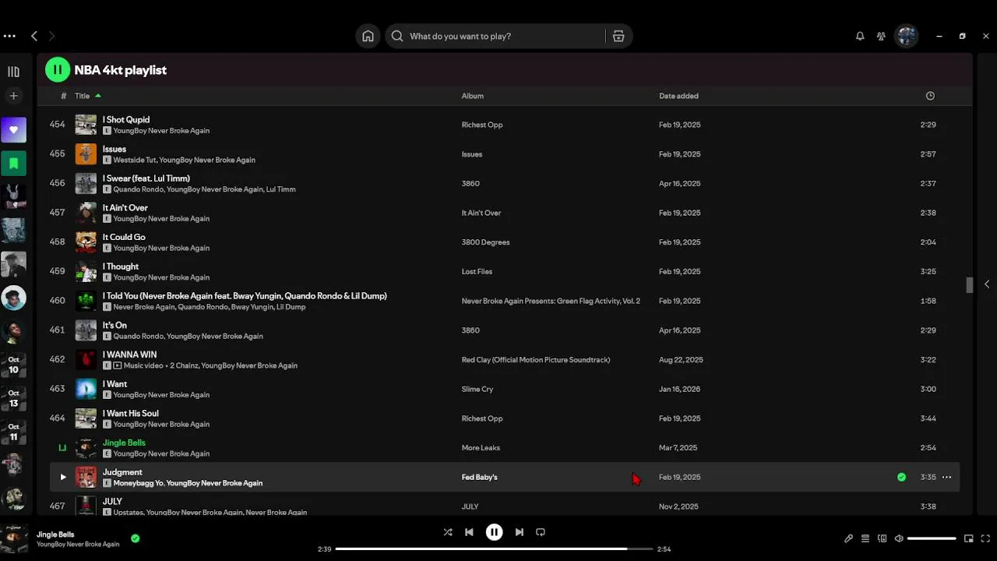
Task: Sort by Date added column header
Action: [x=678, y=96]
